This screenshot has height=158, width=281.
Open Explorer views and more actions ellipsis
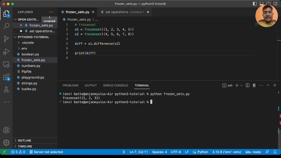(x=51, y=12)
